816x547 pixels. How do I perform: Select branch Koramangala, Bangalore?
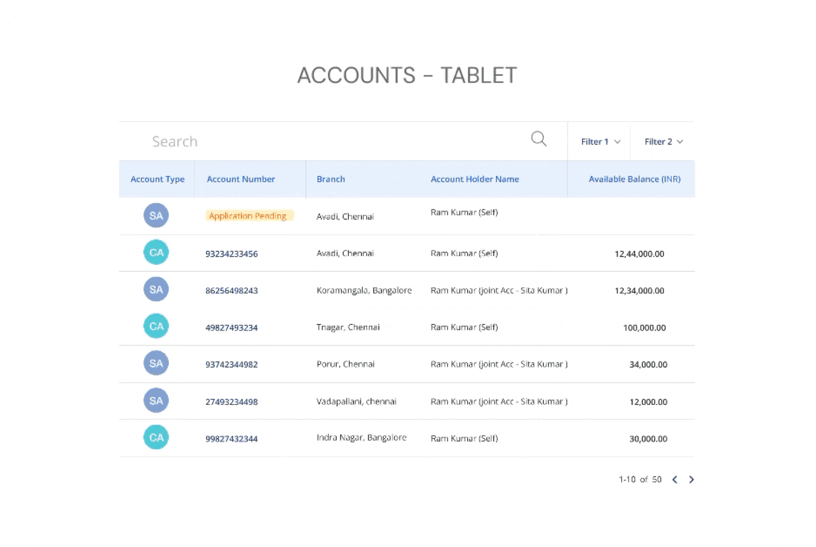(364, 290)
